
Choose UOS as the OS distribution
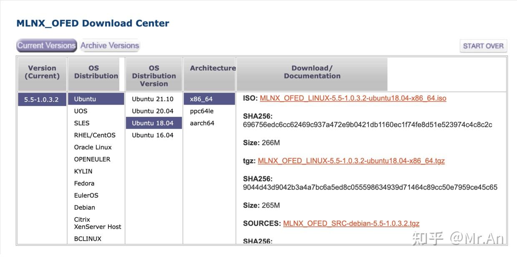click(x=81, y=111)
